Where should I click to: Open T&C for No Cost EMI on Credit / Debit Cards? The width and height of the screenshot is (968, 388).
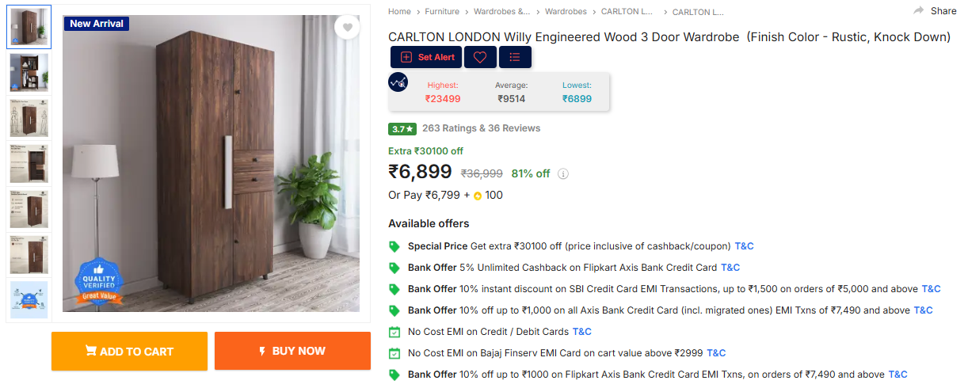pyautogui.click(x=582, y=332)
